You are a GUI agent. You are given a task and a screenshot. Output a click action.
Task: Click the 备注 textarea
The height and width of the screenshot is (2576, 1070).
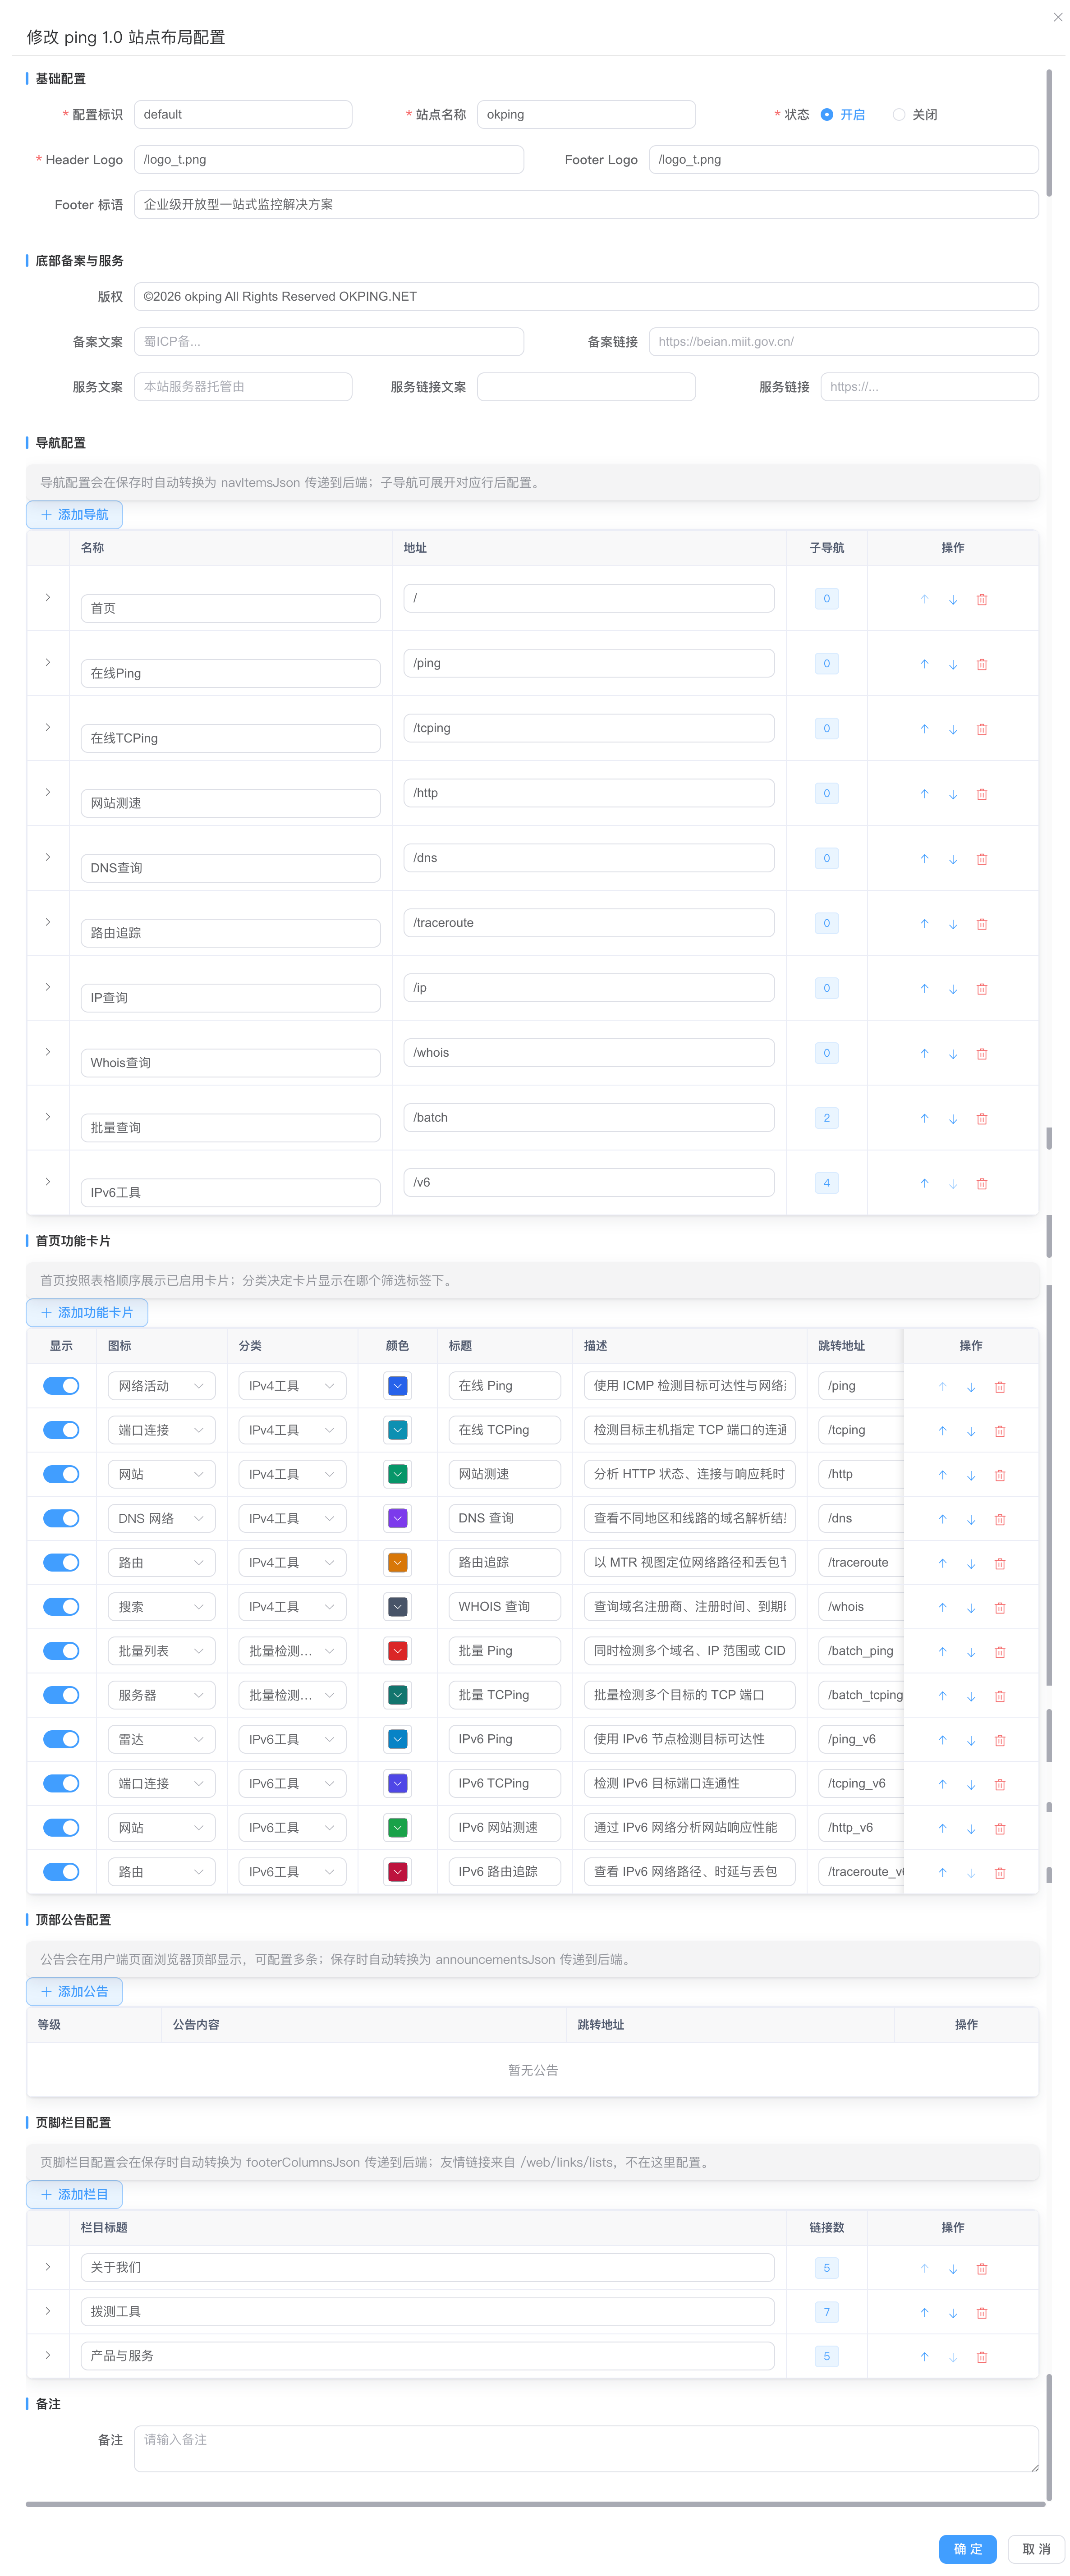click(586, 2448)
